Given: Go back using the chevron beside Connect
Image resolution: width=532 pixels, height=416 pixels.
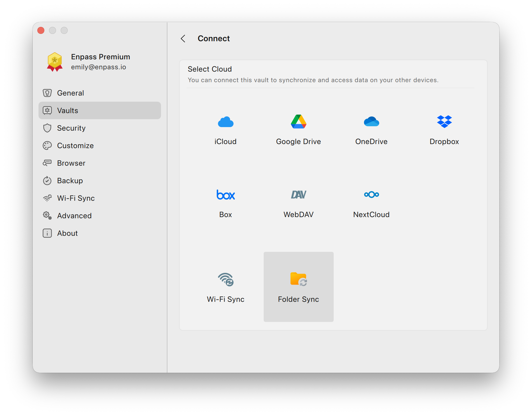Looking at the screenshot, I should (x=183, y=39).
